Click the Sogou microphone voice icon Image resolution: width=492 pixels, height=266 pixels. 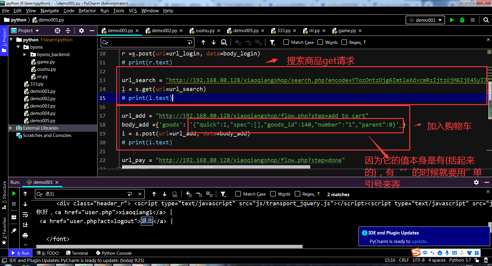[447, 253]
